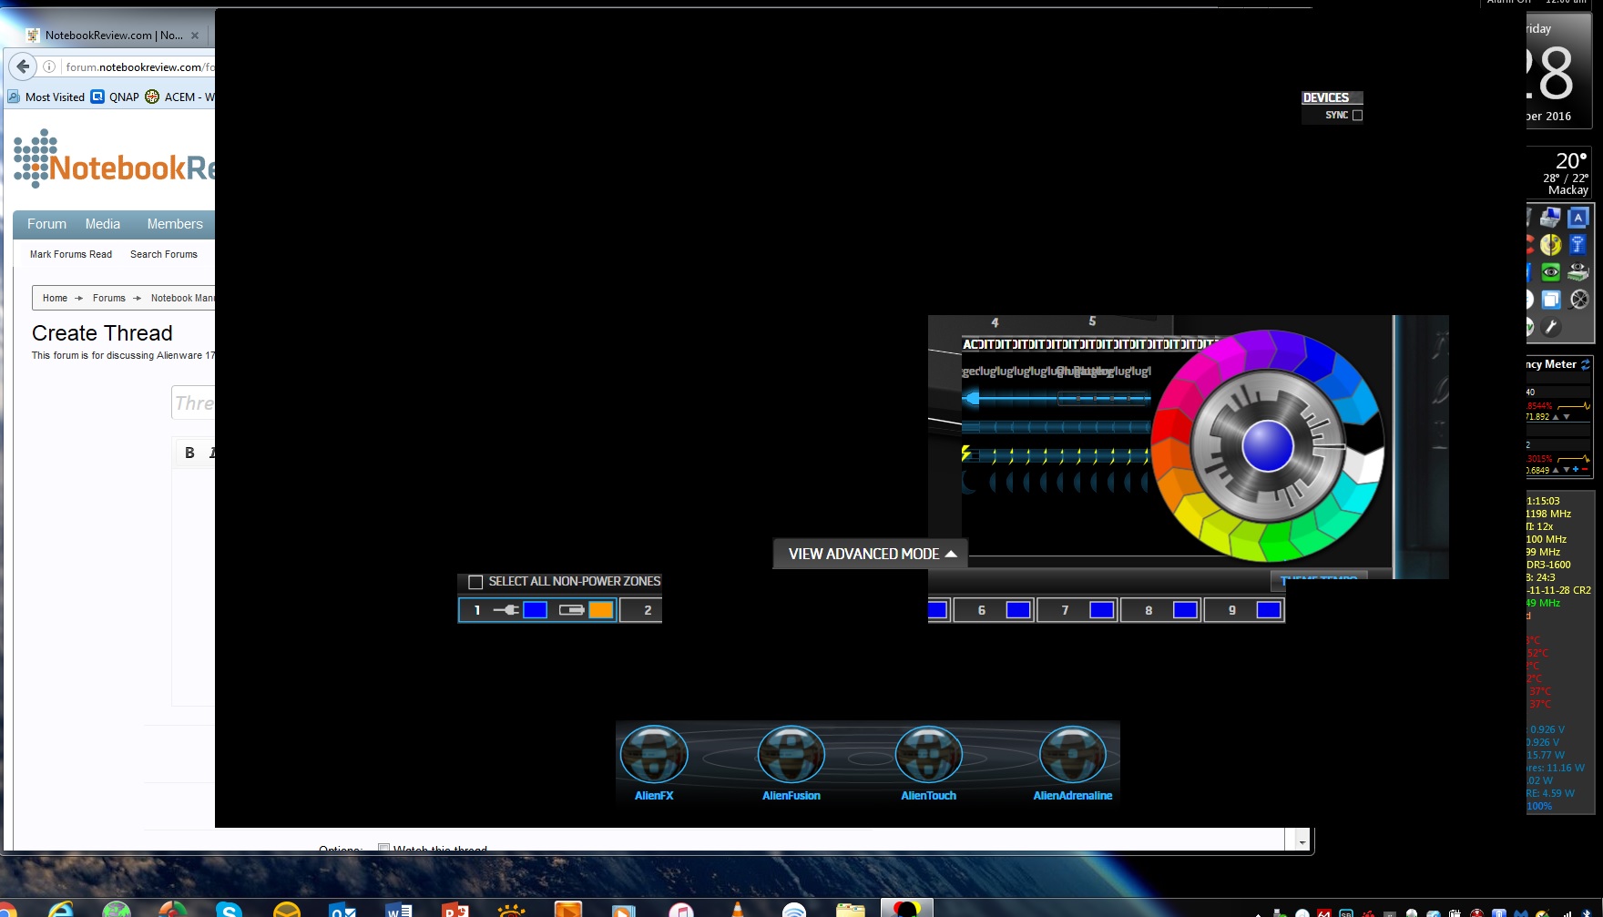Select the NotebookReview.com browser tab

click(x=114, y=36)
